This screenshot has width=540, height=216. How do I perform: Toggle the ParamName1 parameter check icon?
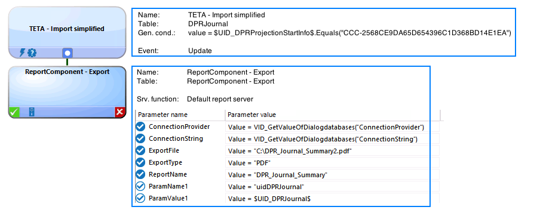tap(140, 186)
